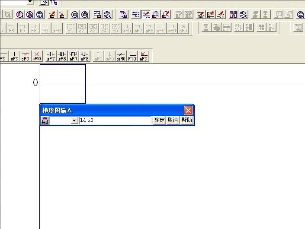The height and width of the screenshot is (229, 305).
Task: Click the aF8 parallel falling pulse icon
Action: pyautogui.click(x=85, y=57)
